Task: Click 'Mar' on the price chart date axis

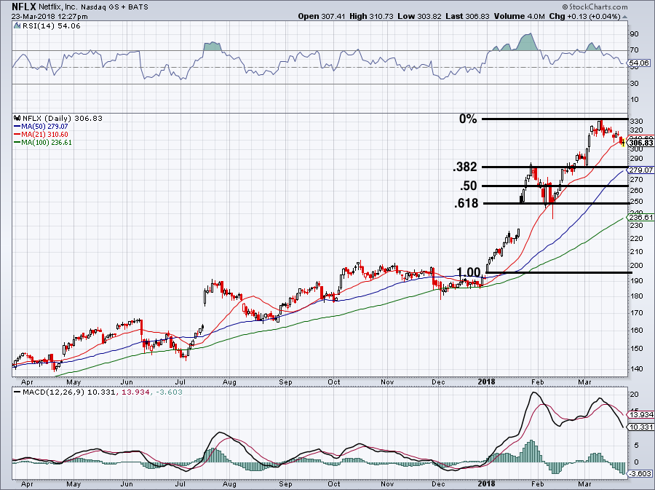Action: pyautogui.click(x=584, y=382)
